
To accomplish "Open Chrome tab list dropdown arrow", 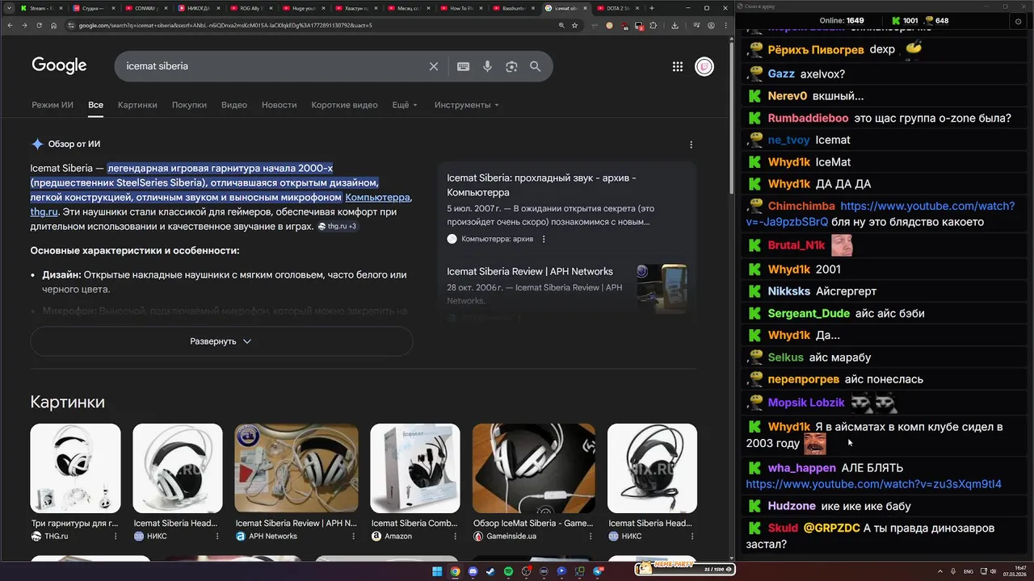I will pyautogui.click(x=9, y=8).
